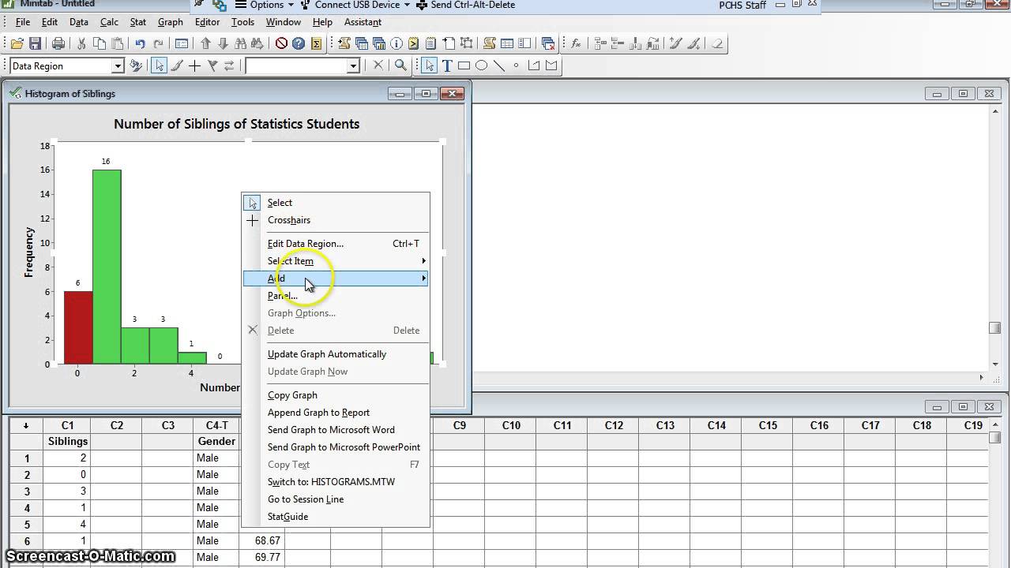1011x568 pixels.
Task: Click the C4-T column header
Action: coord(216,425)
